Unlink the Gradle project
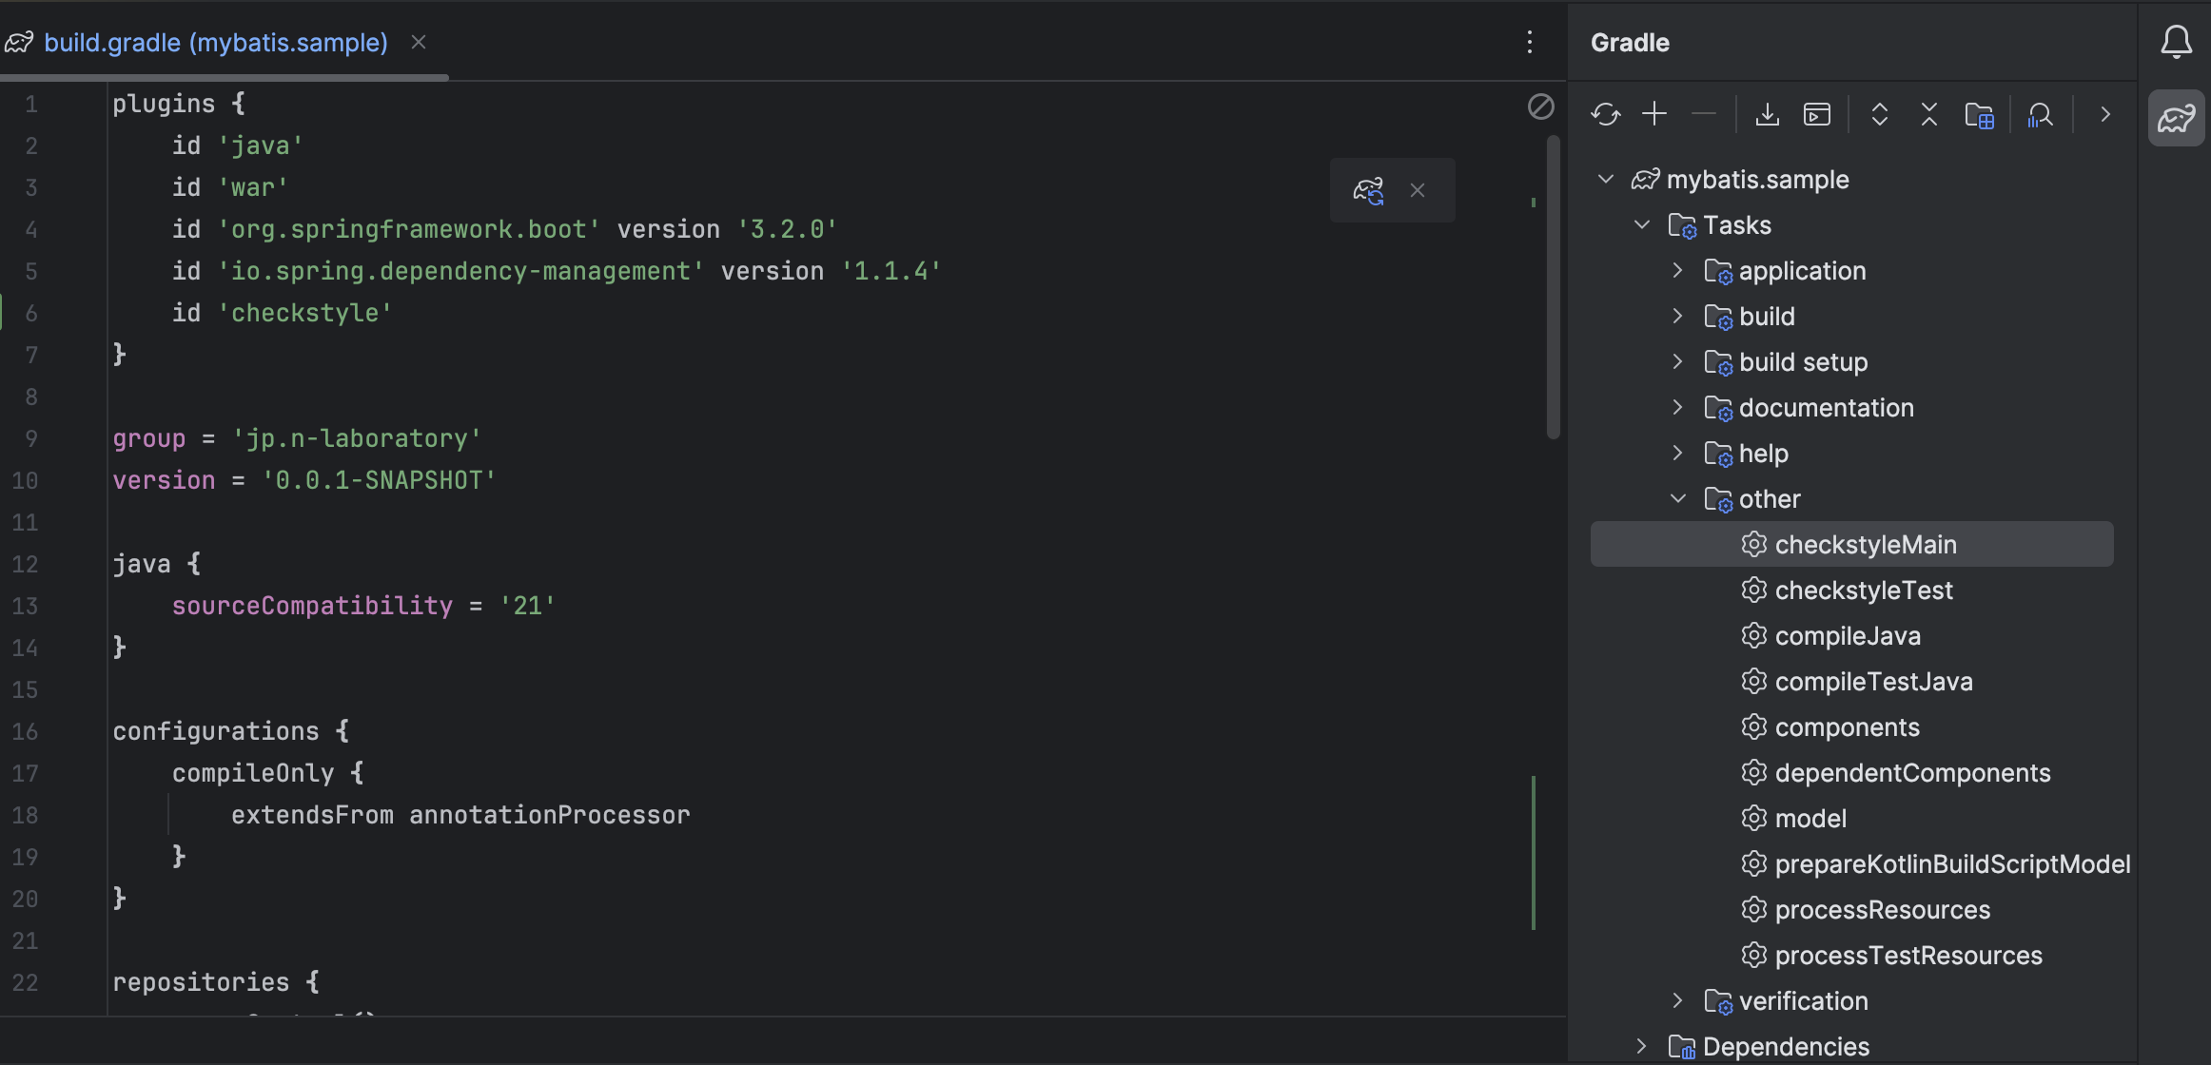2211x1065 pixels. click(x=1704, y=114)
